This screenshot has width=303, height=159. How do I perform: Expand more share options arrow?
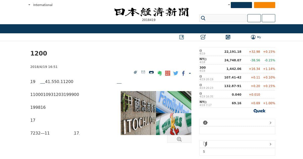click(190, 73)
